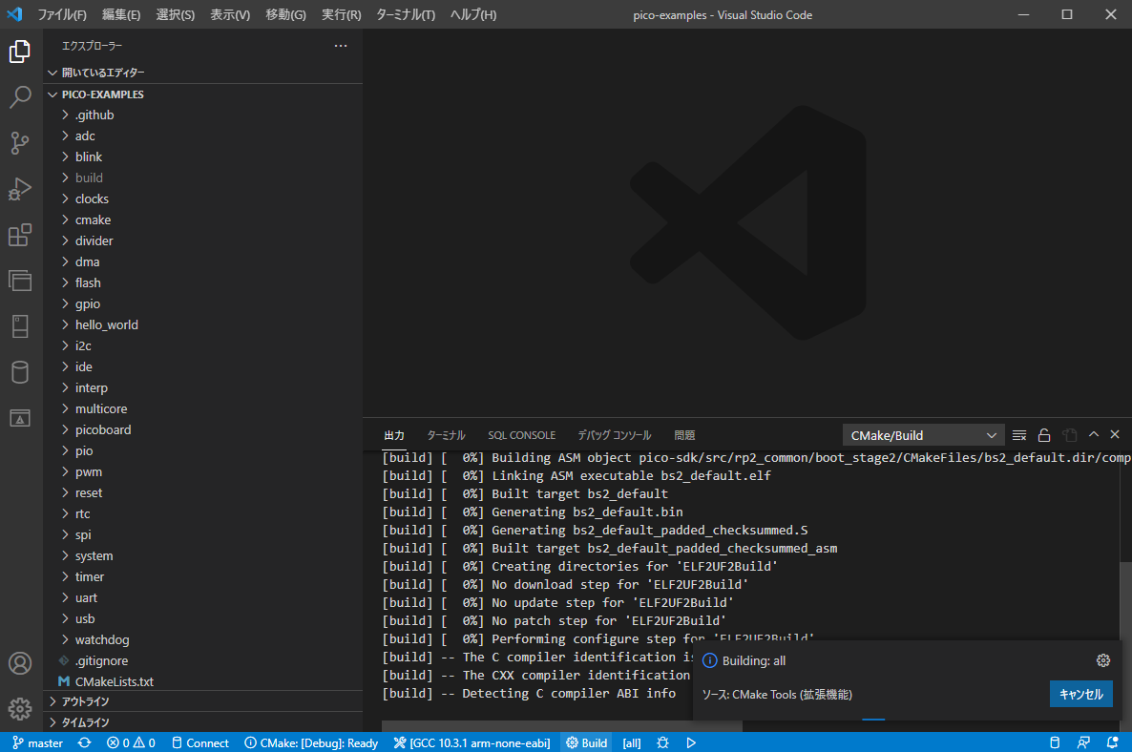Screen dimensions: 1132x752
Task: Open the Source Control view
Action: [20, 142]
